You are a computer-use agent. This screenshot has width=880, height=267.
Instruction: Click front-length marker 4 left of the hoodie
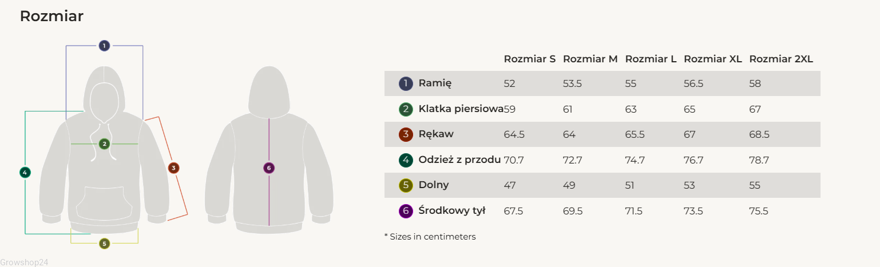point(25,172)
